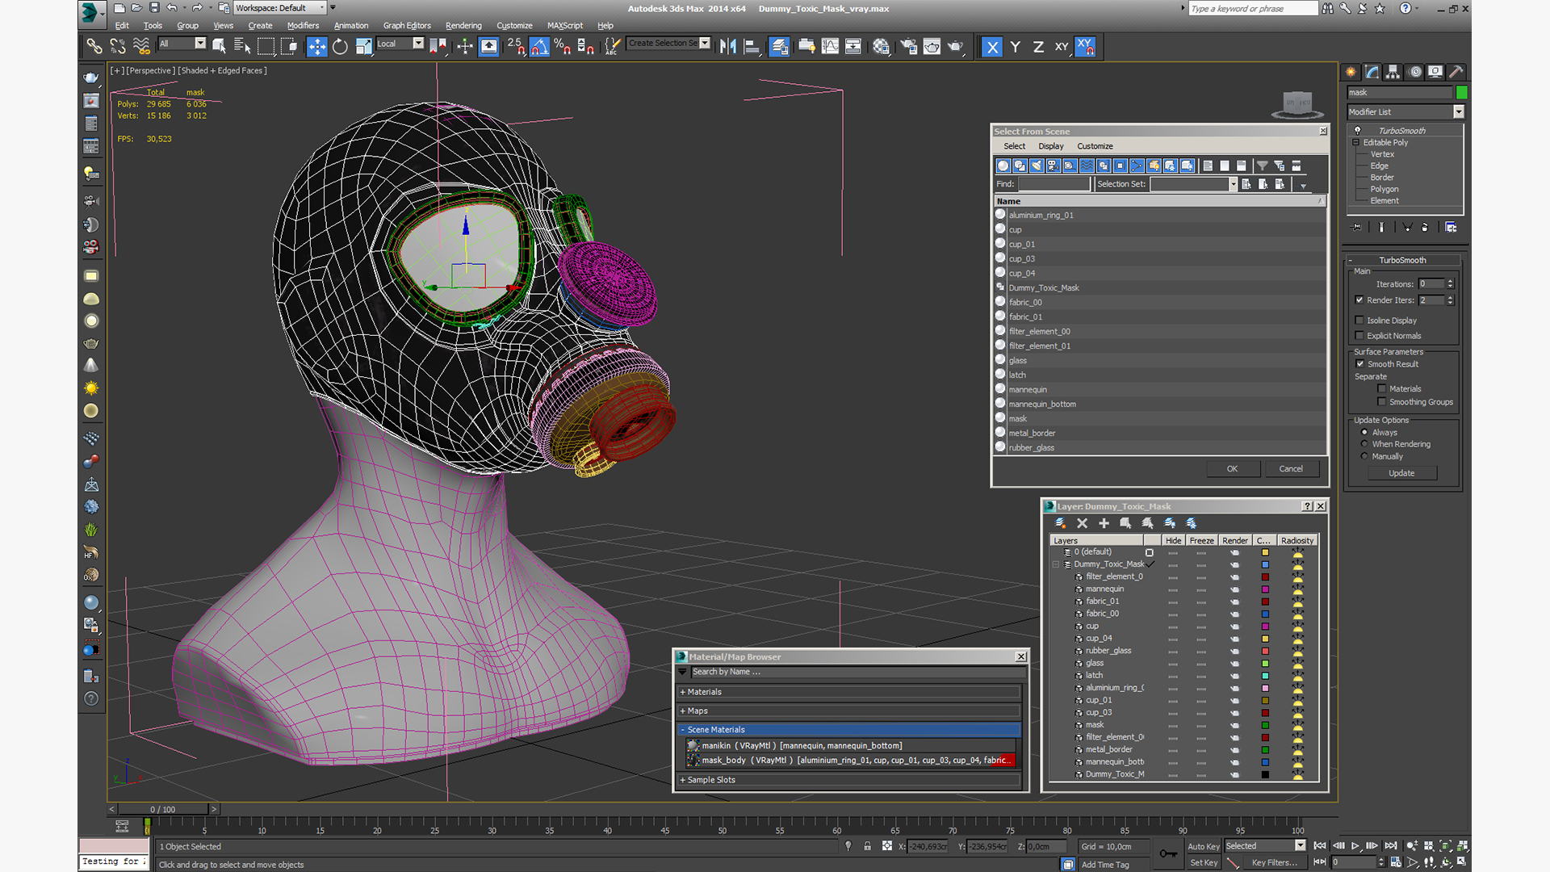This screenshot has width=1550, height=872.
Task: Click the Find input field in Select From Scene
Action: tap(1054, 184)
